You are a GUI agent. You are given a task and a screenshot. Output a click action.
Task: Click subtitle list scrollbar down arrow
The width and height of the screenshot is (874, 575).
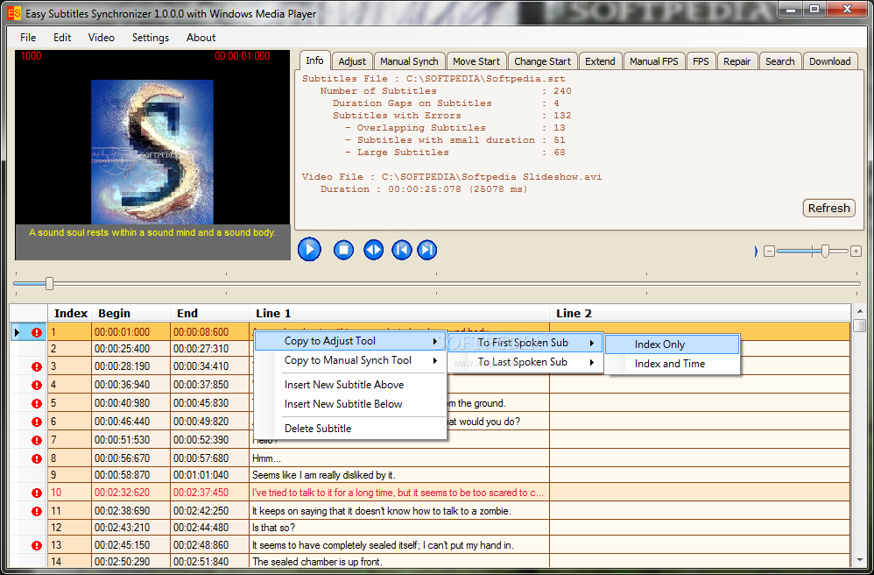(860, 560)
